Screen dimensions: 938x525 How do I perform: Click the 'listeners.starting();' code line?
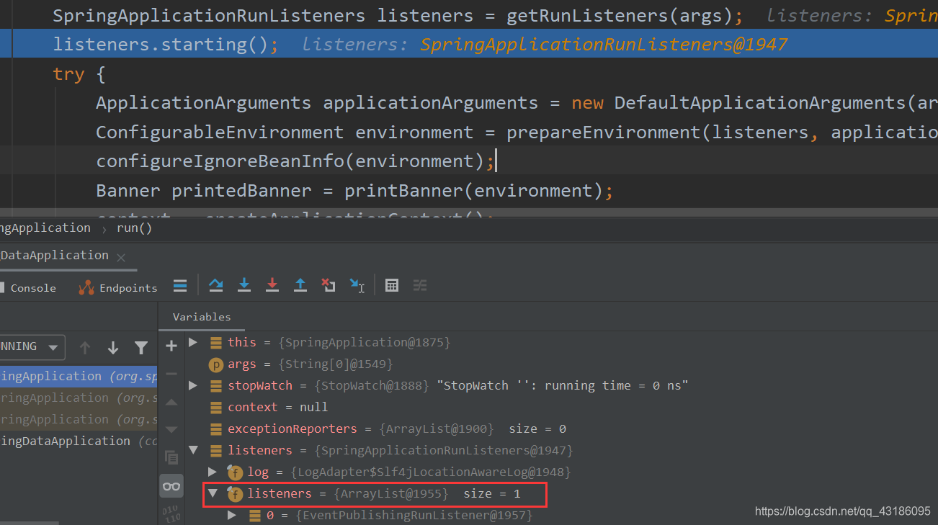[166, 45]
